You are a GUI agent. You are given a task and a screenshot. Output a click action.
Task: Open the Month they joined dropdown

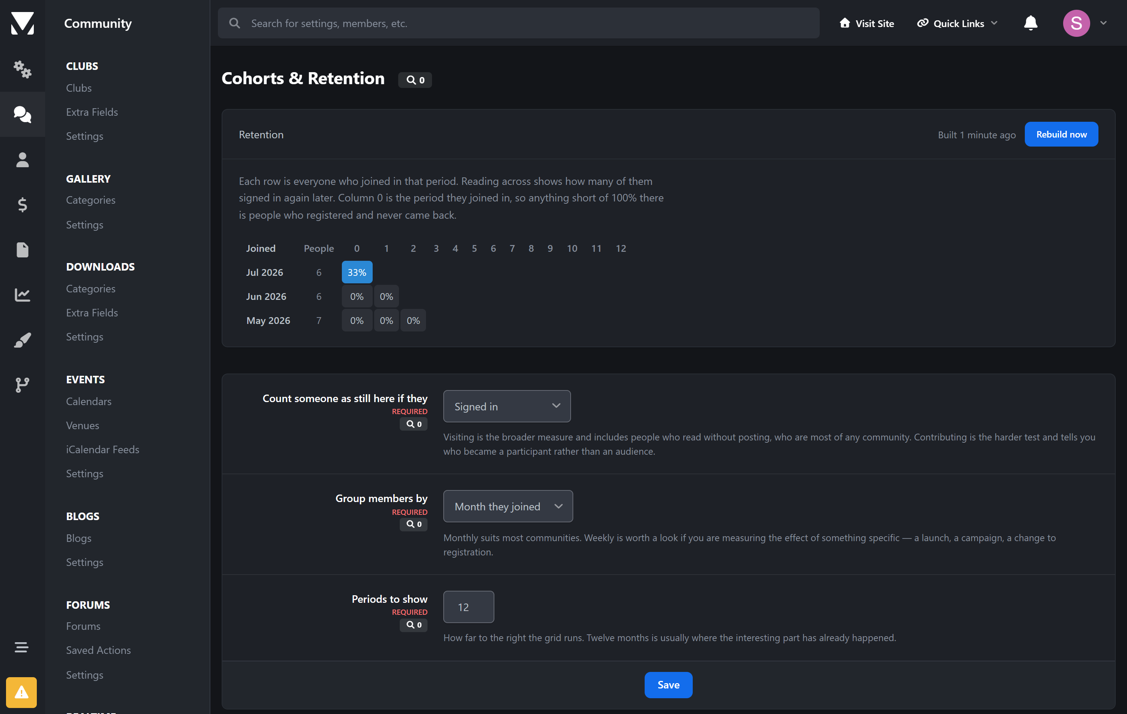coord(508,507)
